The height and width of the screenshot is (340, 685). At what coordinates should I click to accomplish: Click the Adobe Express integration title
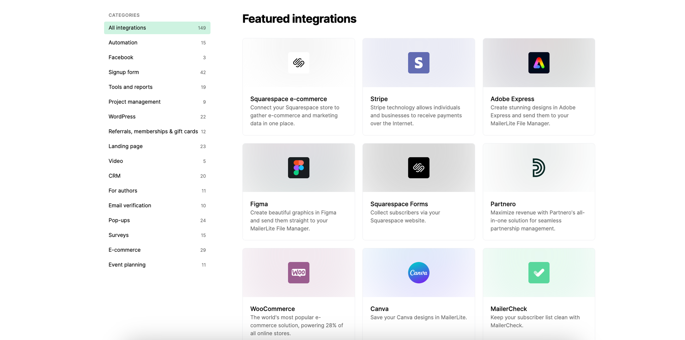(512, 99)
